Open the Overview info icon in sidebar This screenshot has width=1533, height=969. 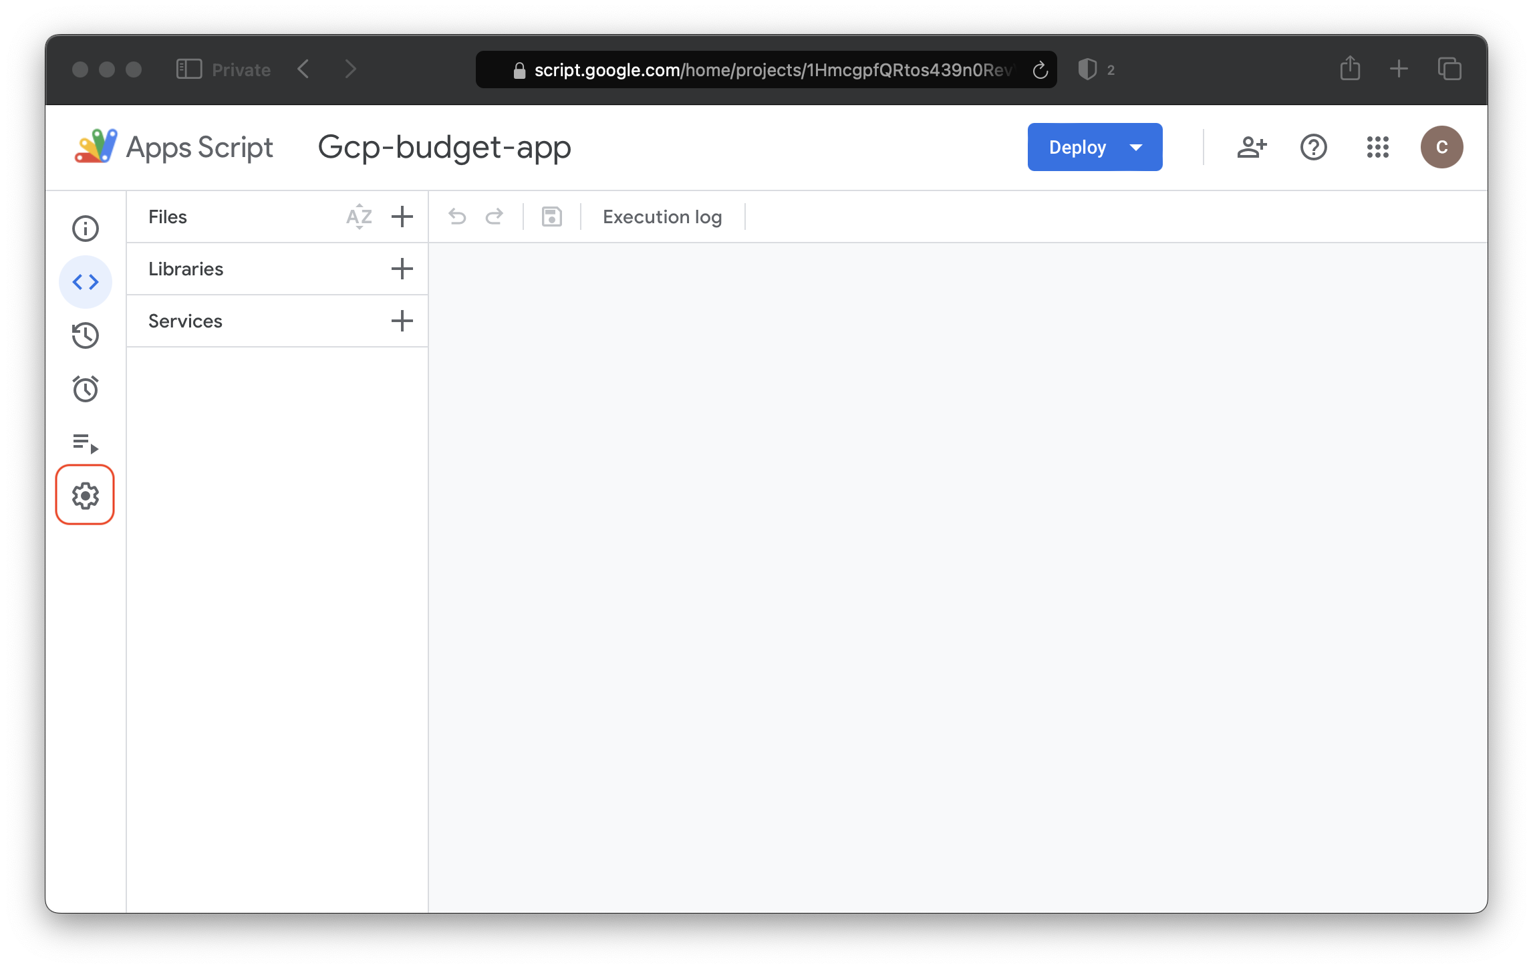tap(86, 229)
